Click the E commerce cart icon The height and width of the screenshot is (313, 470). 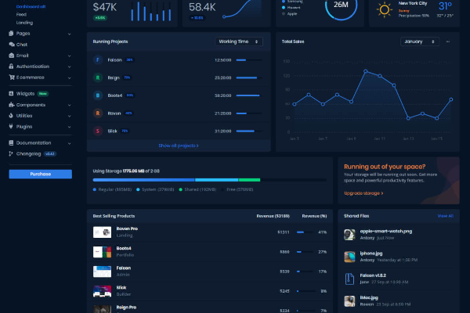coord(11,77)
